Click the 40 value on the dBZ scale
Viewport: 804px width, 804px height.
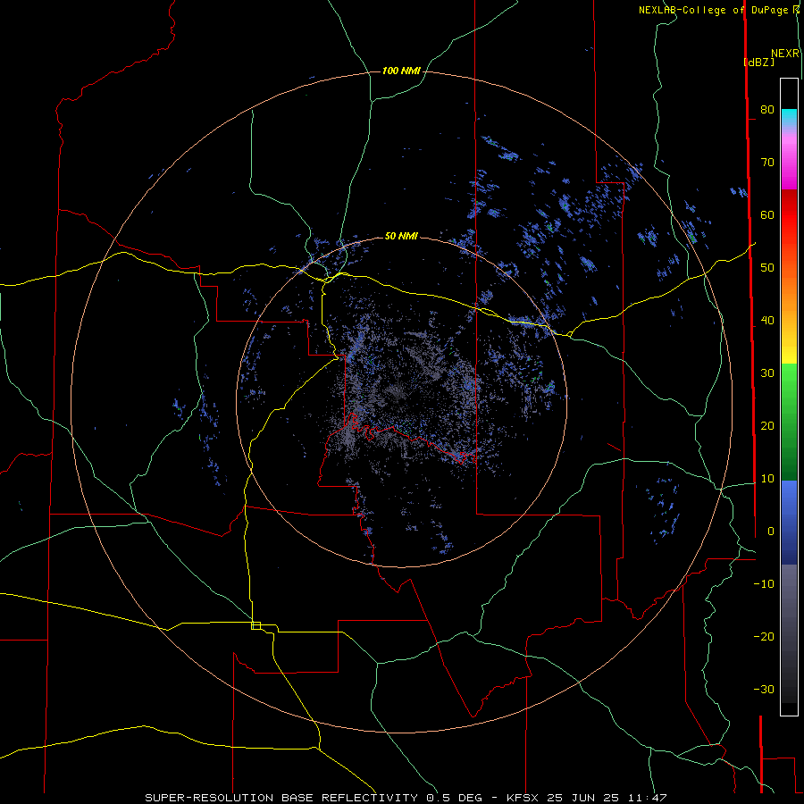tap(767, 321)
